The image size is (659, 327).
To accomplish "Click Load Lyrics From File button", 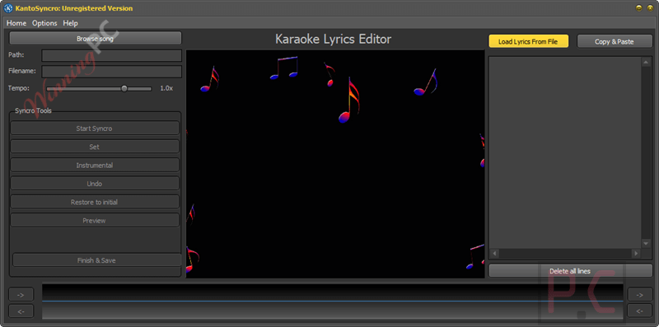I will tap(528, 41).
